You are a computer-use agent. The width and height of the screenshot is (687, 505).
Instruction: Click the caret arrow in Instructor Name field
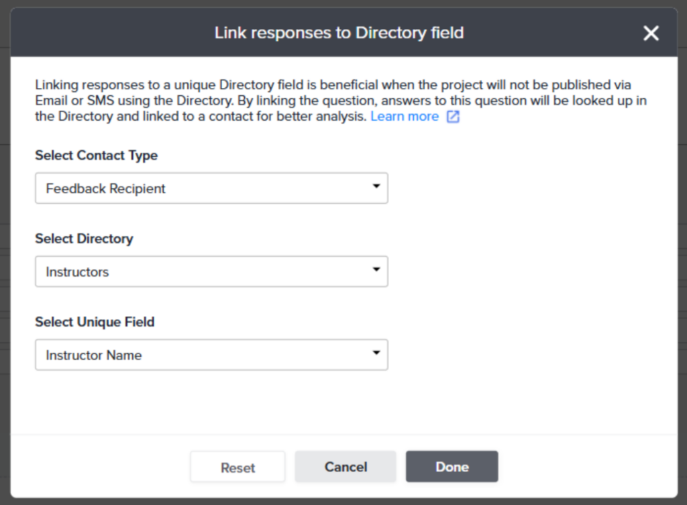click(376, 353)
